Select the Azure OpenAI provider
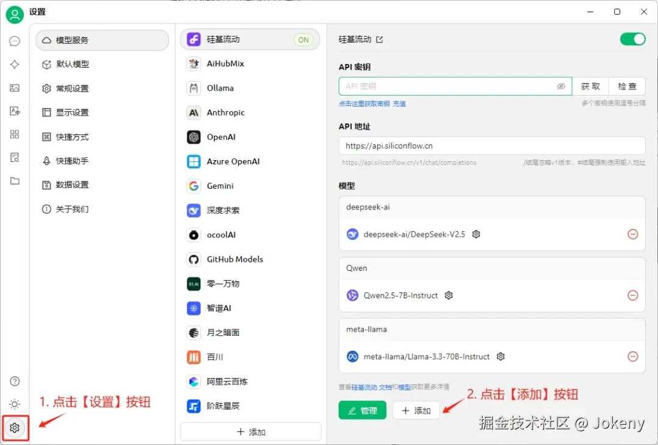 point(250,161)
